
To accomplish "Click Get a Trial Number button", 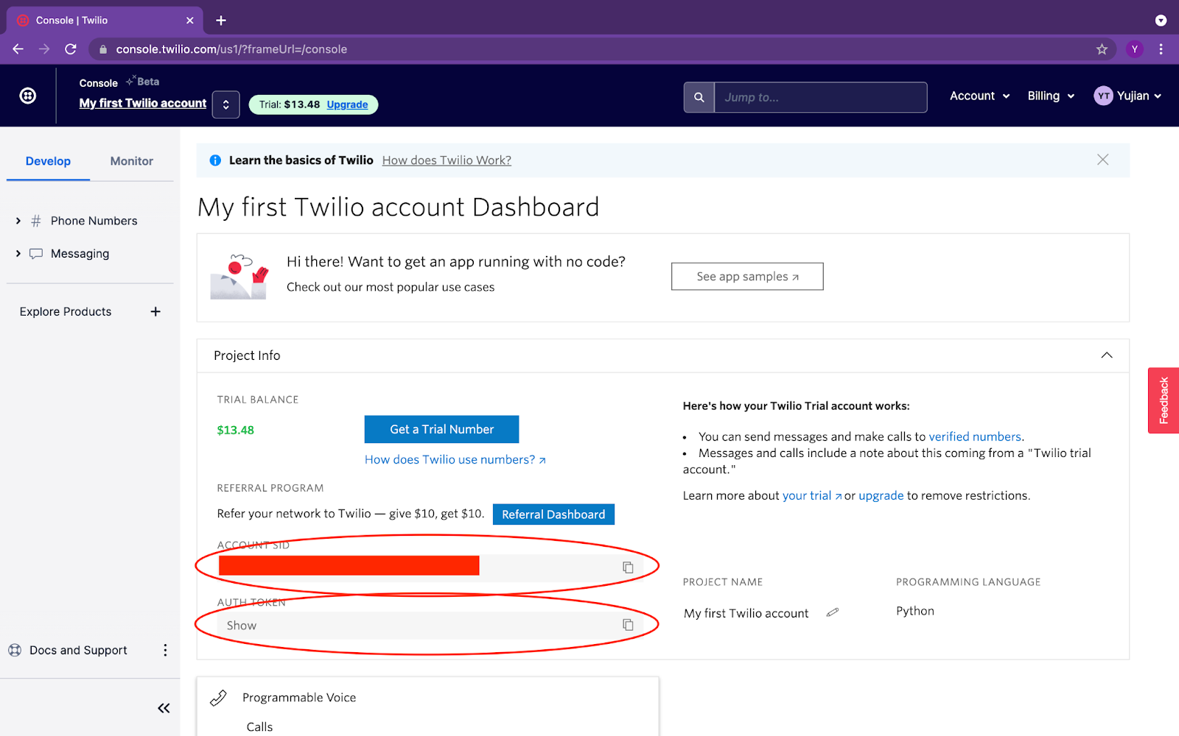I will 441,429.
